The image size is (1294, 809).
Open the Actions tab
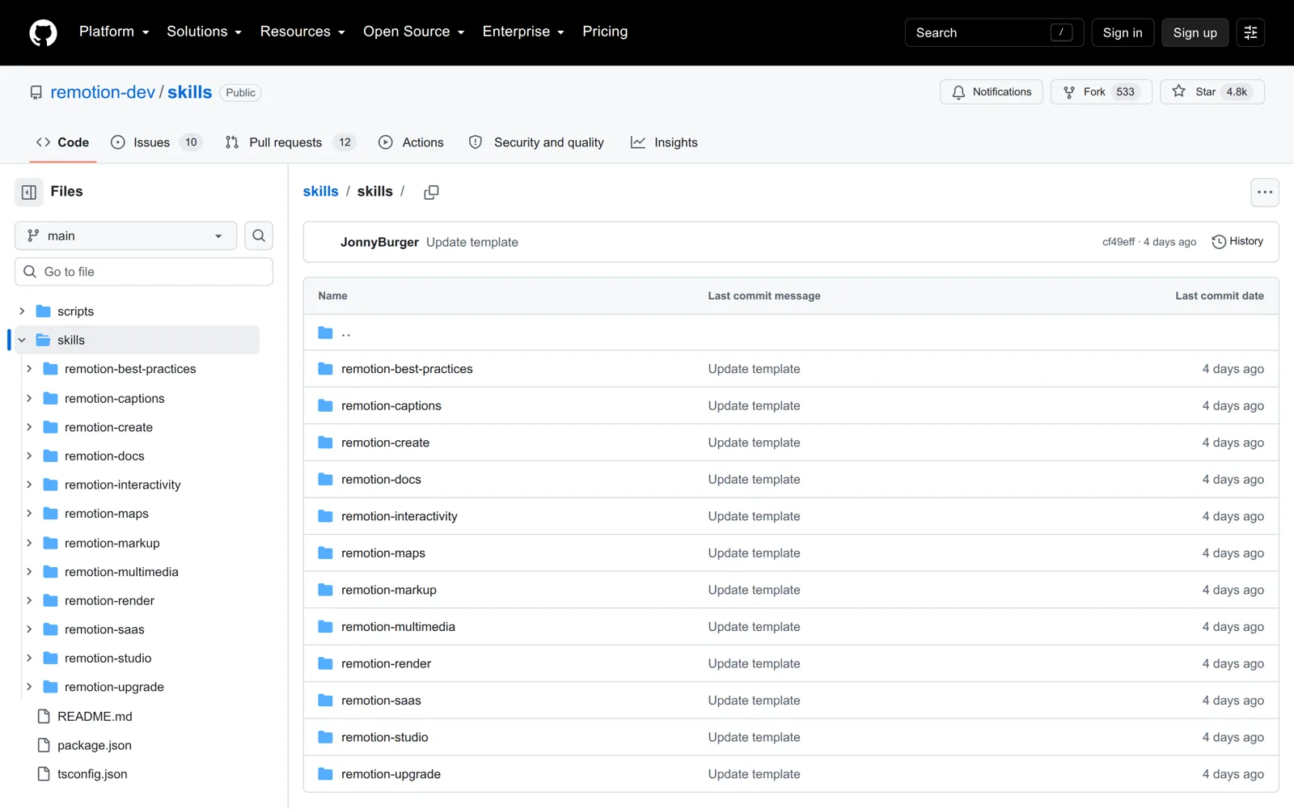(411, 142)
